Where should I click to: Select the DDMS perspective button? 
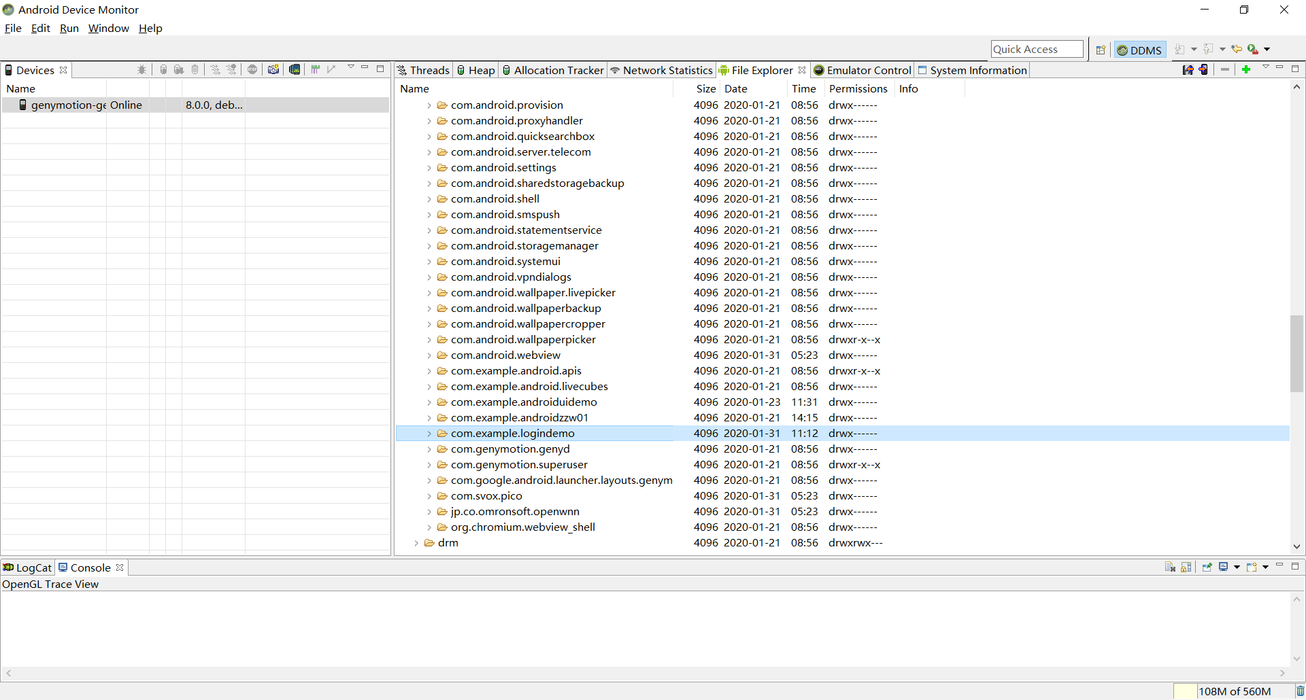tap(1140, 50)
